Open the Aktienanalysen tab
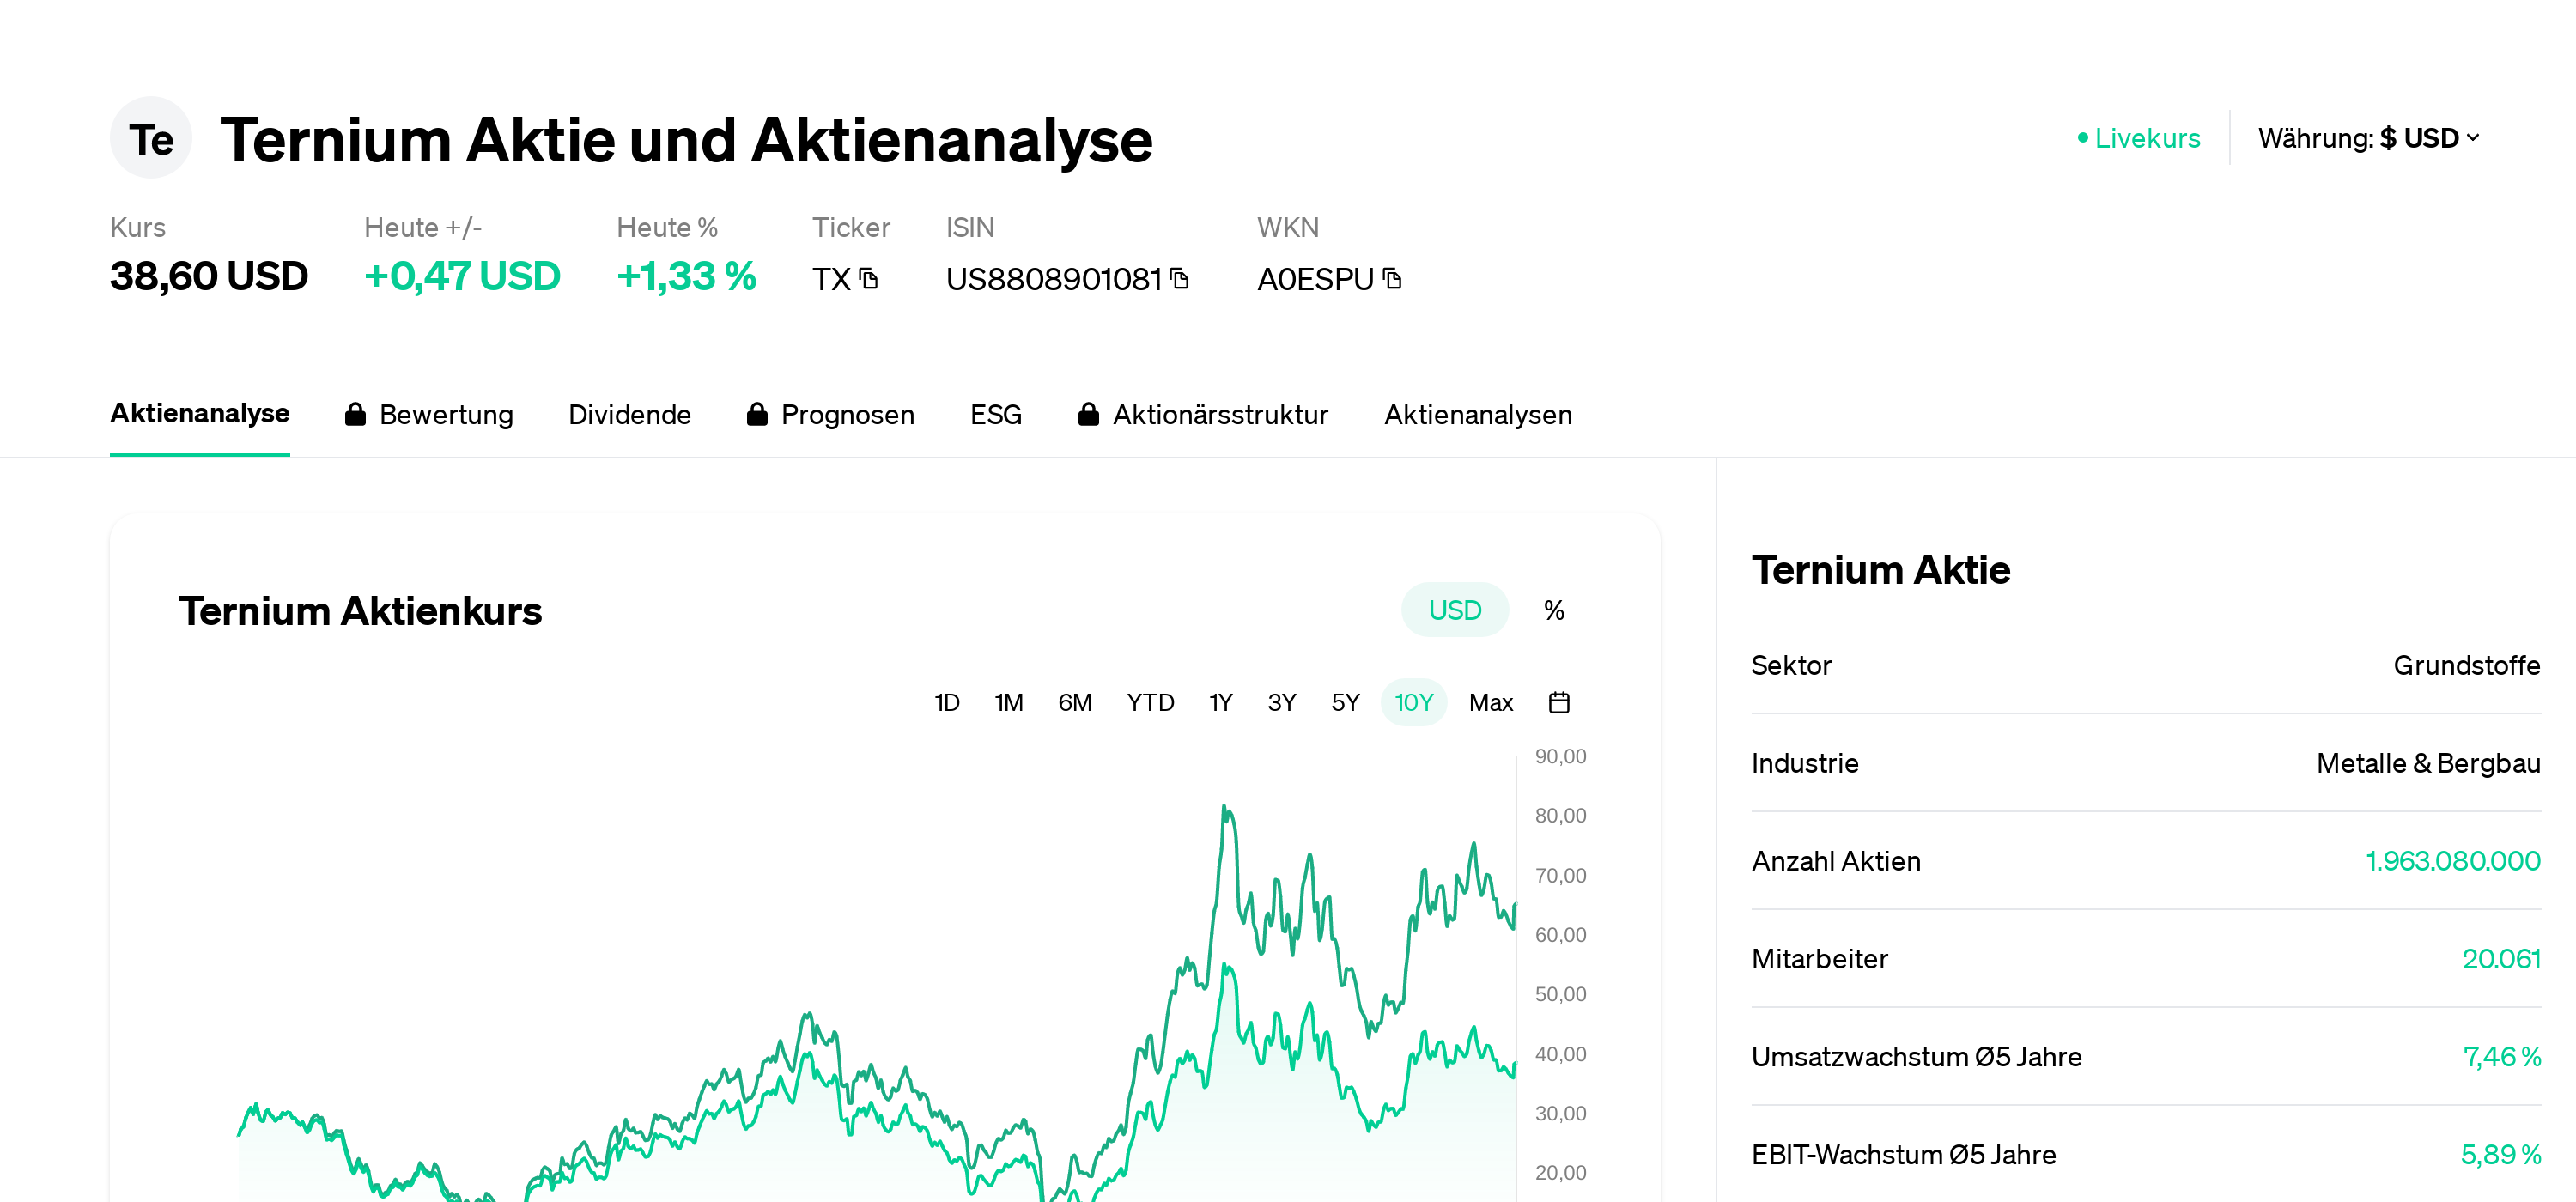 pyautogui.click(x=1477, y=414)
